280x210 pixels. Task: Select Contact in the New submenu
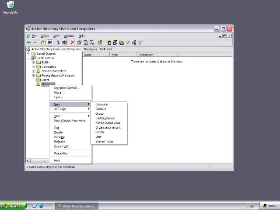(109, 109)
